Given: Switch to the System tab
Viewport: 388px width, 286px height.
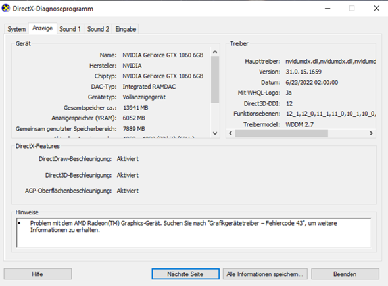Looking at the screenshot, I should tap(16, 29).
